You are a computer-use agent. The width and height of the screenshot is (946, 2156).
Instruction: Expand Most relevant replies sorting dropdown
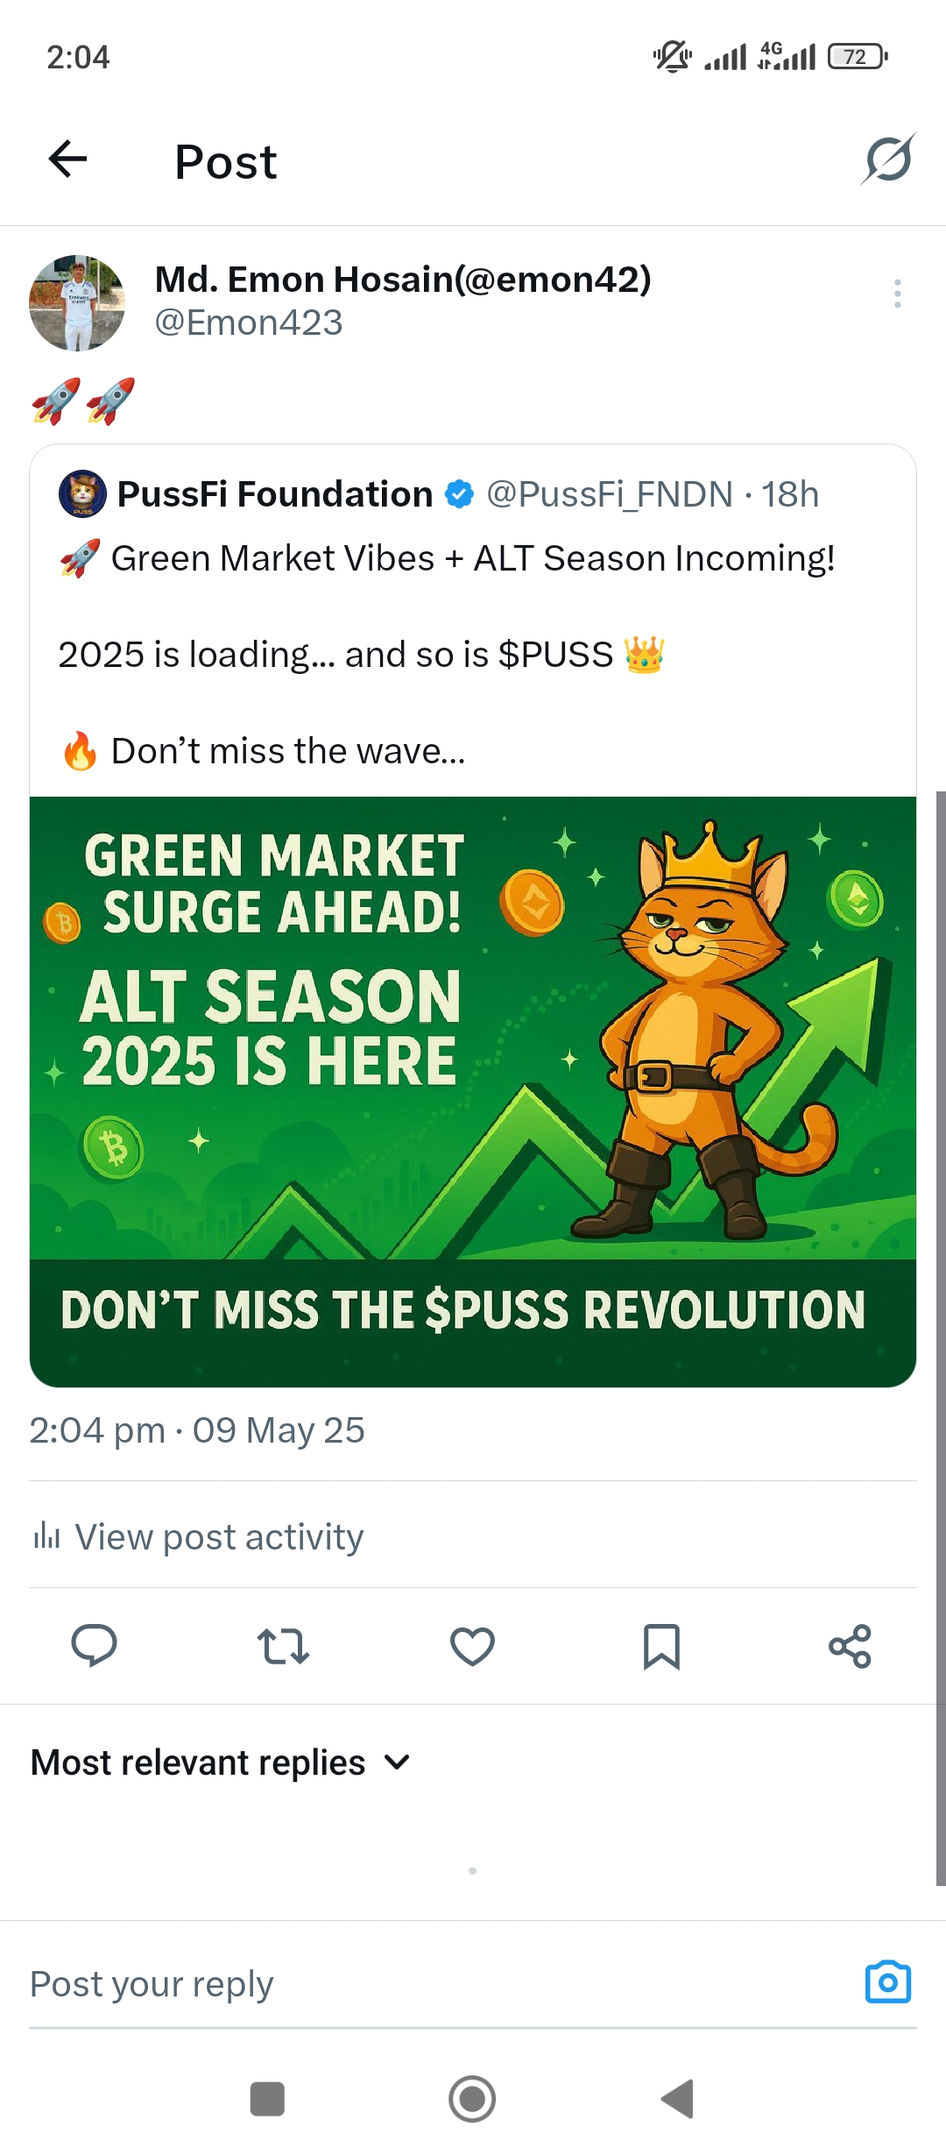(221, 1762)
